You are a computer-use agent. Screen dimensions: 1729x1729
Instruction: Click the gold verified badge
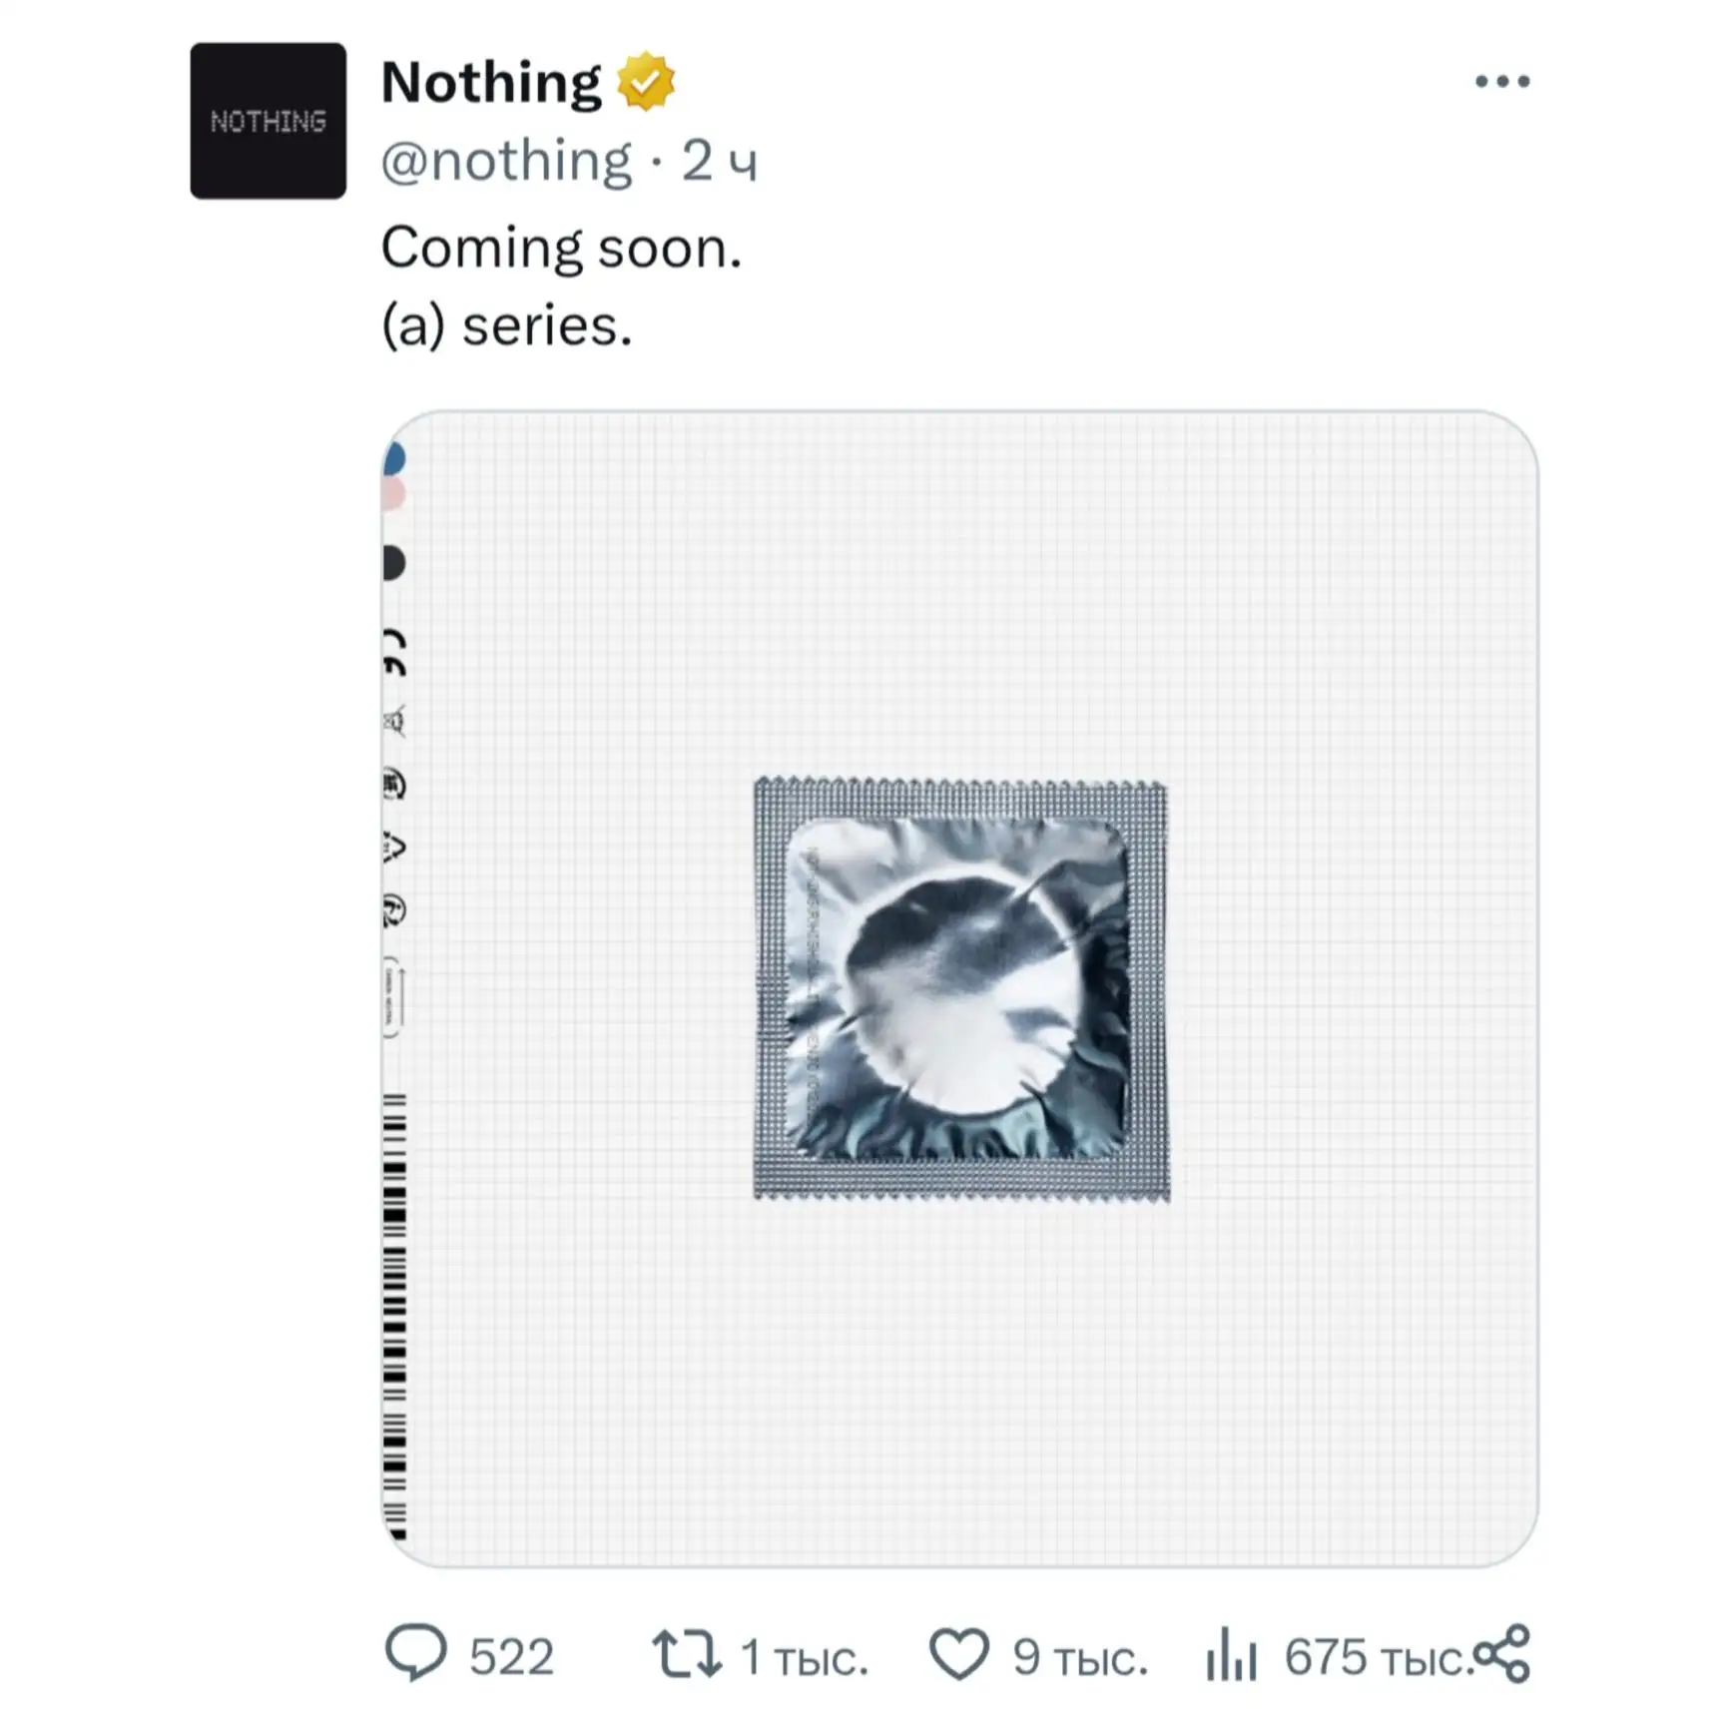tap(646, 82)
